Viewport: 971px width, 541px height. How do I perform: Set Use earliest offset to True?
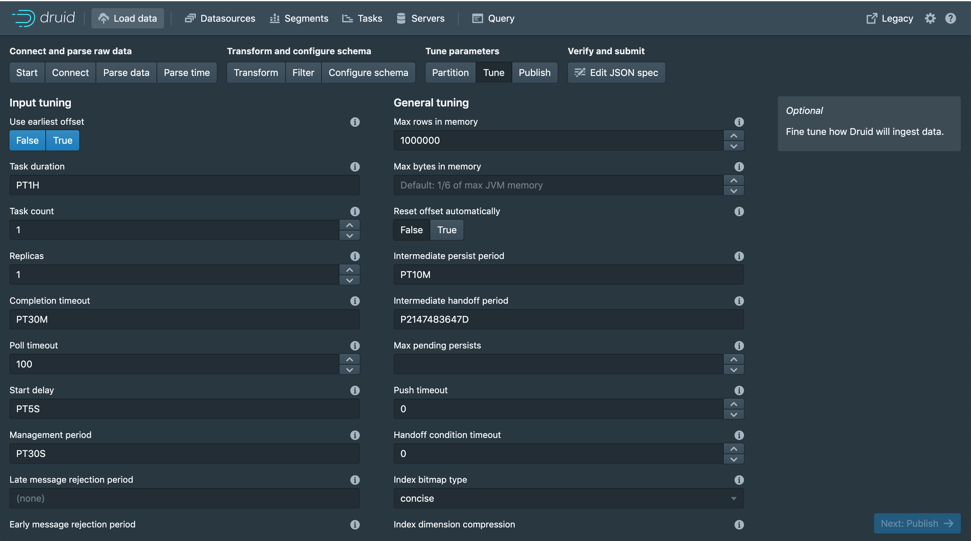(x=63, y=141)
